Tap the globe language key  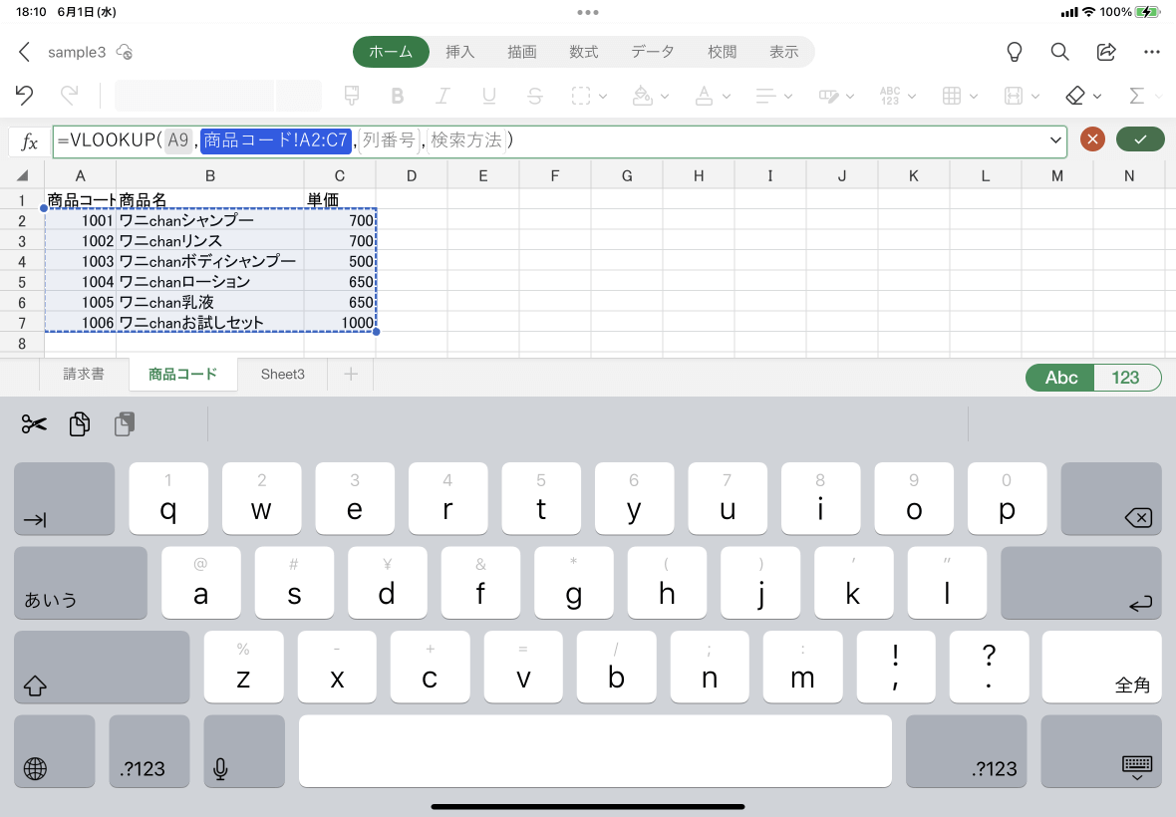[55, 751]
